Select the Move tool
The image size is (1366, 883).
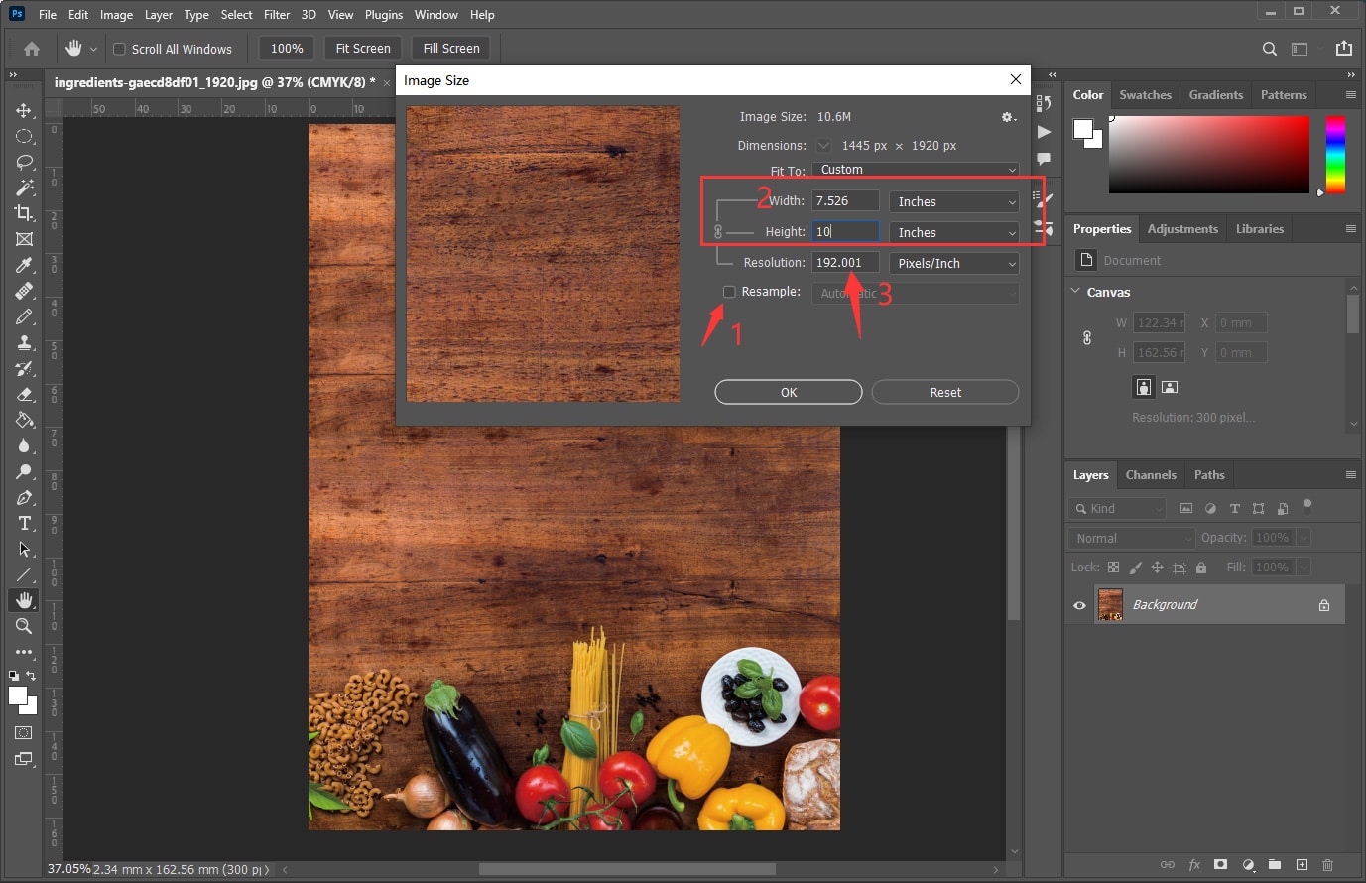pos(24,110)
